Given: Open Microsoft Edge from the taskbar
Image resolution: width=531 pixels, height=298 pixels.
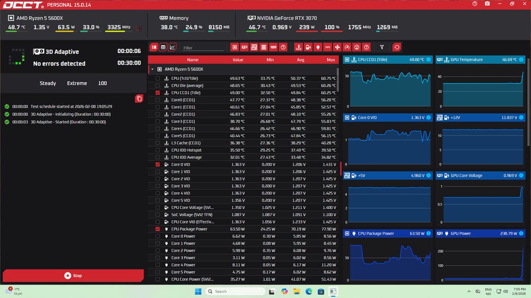Looking at the screenshot, I should pos(309,291).
